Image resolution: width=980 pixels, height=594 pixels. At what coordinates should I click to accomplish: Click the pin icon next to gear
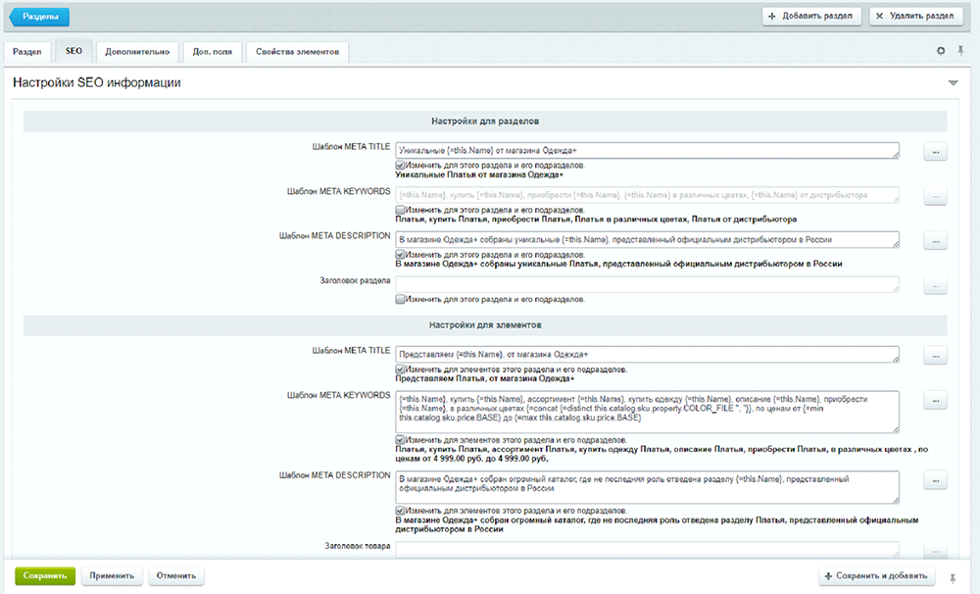(x=960, y=51)
